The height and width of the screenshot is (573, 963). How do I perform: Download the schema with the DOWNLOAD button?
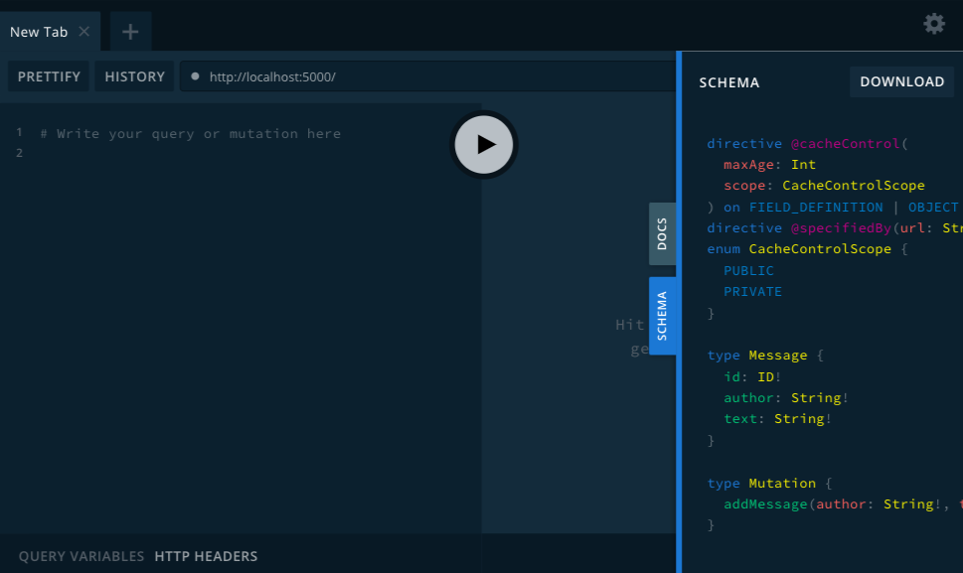[901, 81]
